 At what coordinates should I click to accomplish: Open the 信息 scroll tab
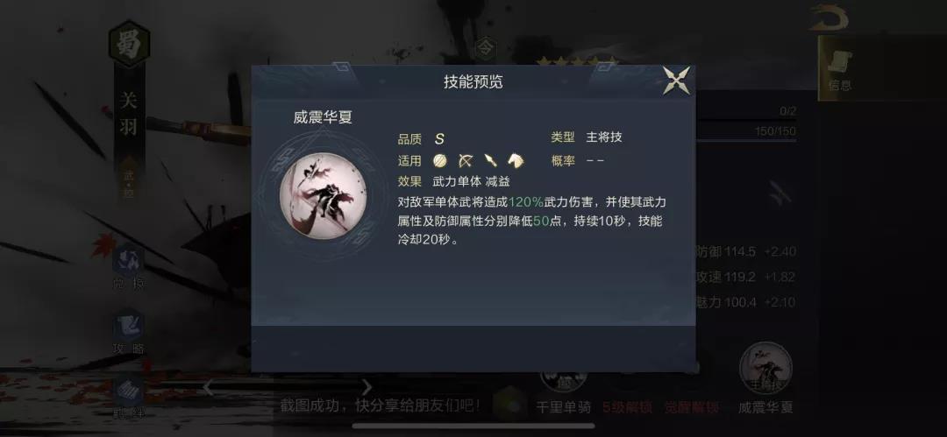839,69
